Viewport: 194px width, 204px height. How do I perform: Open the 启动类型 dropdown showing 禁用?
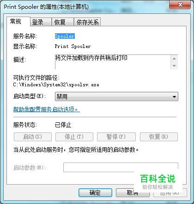(116, 96)
